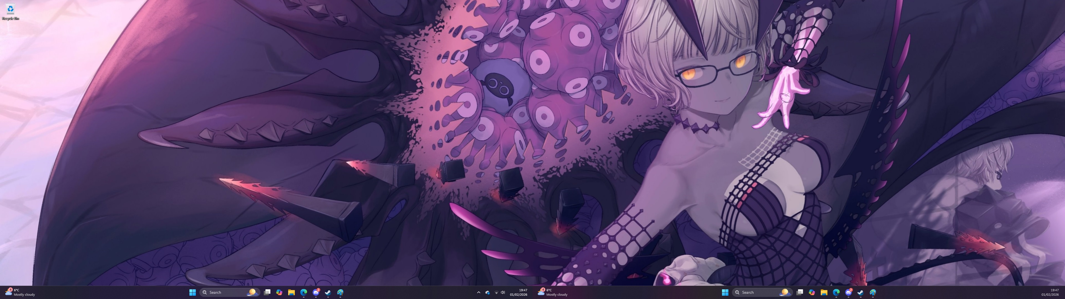Open Steam on the left monitor taskbar
Image resolution: width=1065 pixels, height=299 pixels.
(x=328, y=292)
